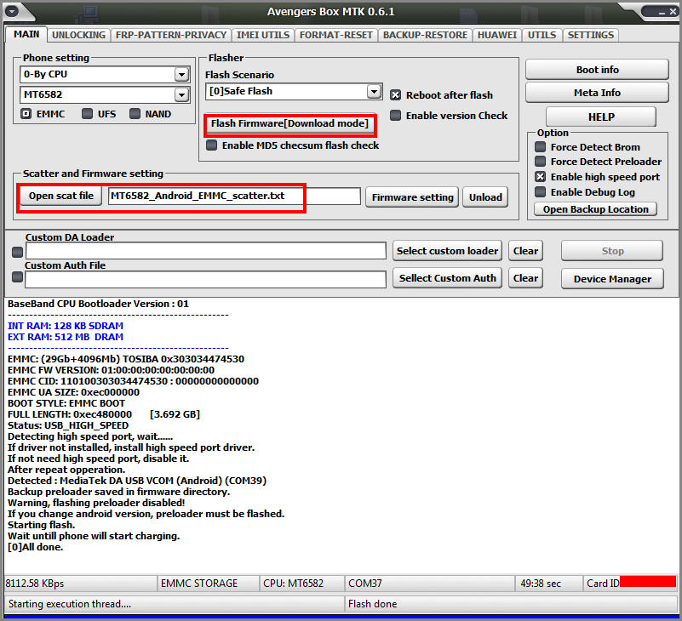
Task: Select the EMMC storage radio option
Action: point(26,114)
